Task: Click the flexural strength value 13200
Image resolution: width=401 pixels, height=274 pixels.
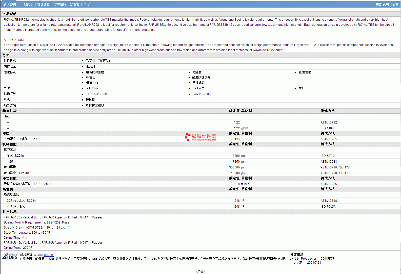Action: pyautogui.click(x=235, y=173)
